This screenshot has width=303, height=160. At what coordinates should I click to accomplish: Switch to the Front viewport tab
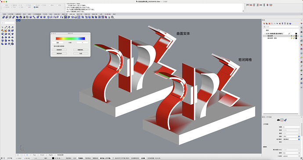(42, 155)
